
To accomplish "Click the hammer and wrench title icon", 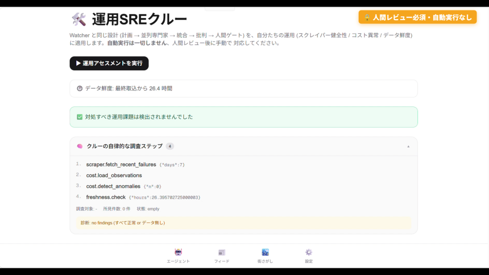I will pyautogui.click(x=79, y=19).
